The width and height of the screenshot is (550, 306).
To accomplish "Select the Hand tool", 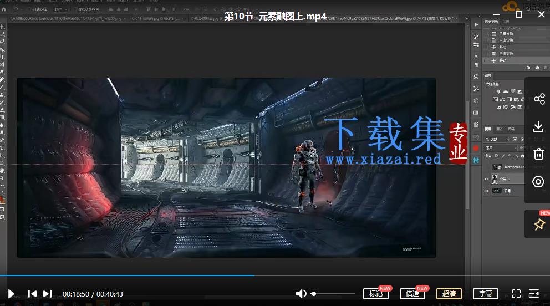I will pyautogui.click(x=2, y=170).
